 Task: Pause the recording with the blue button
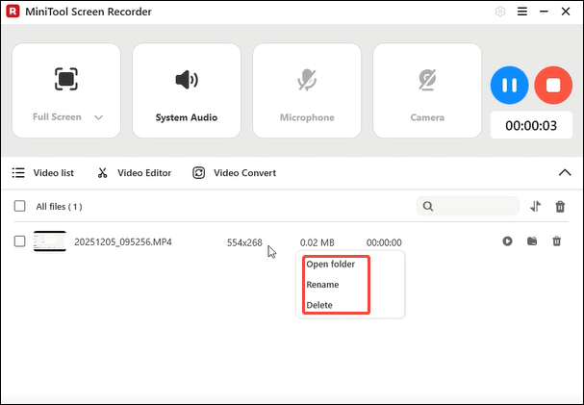[509, 86]
